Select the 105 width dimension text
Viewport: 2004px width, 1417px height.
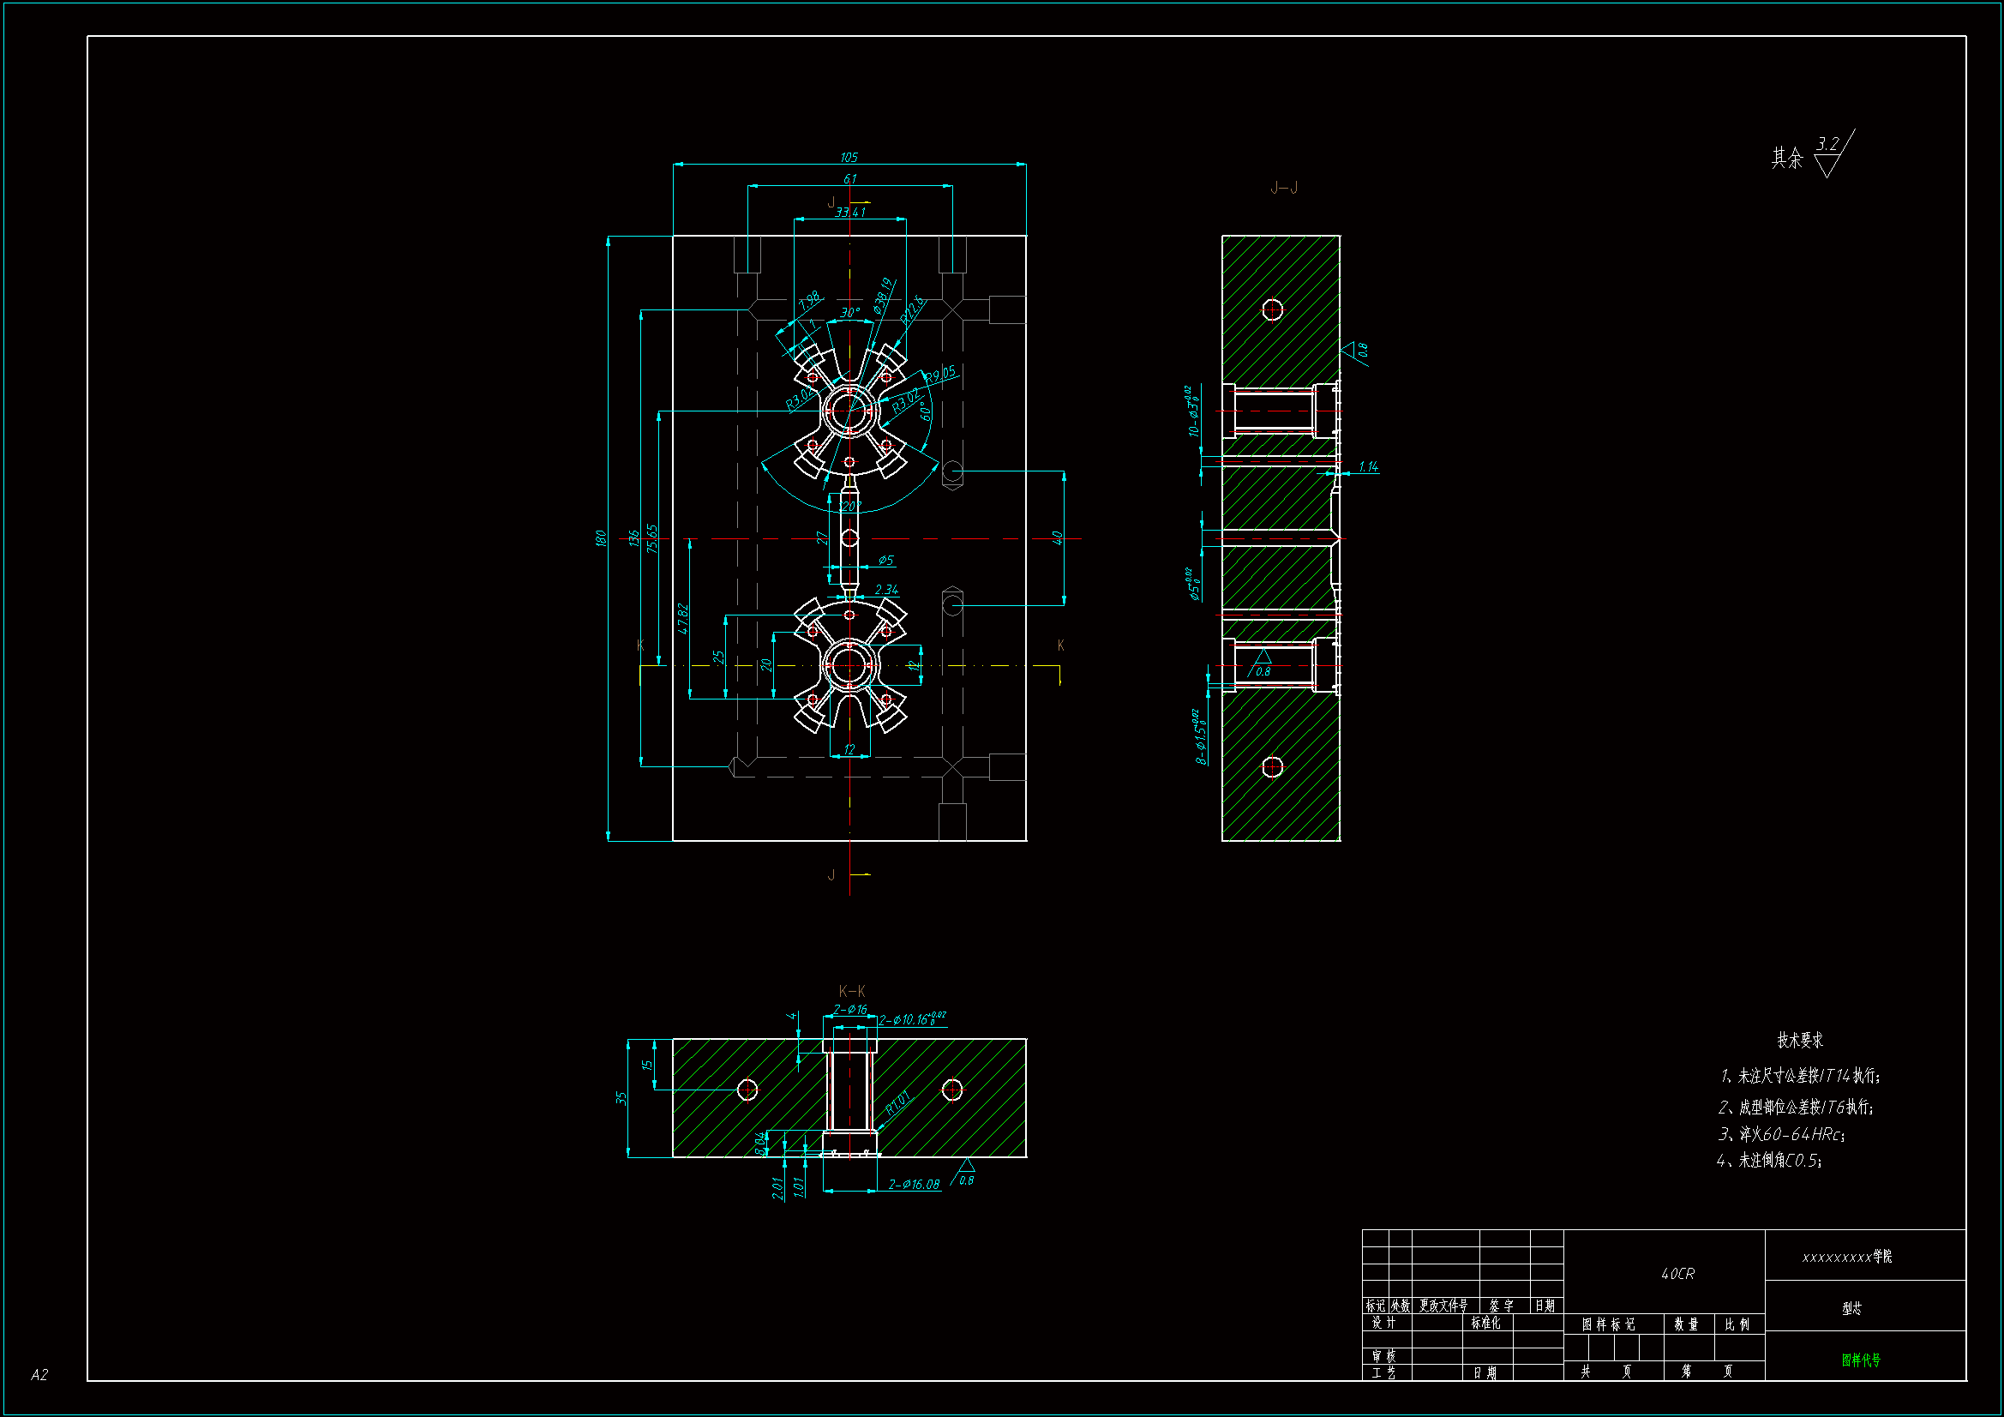click(849, 157)
